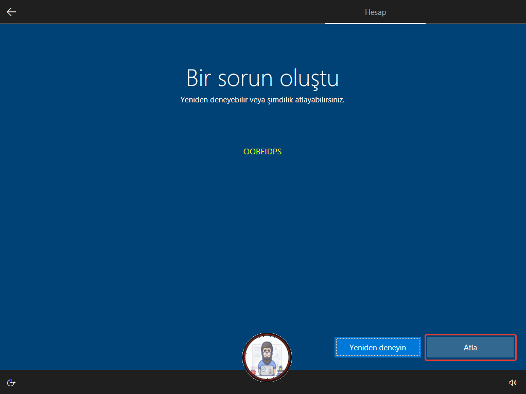
Task: Go back using the left arrow
Action: click(11, 12)
